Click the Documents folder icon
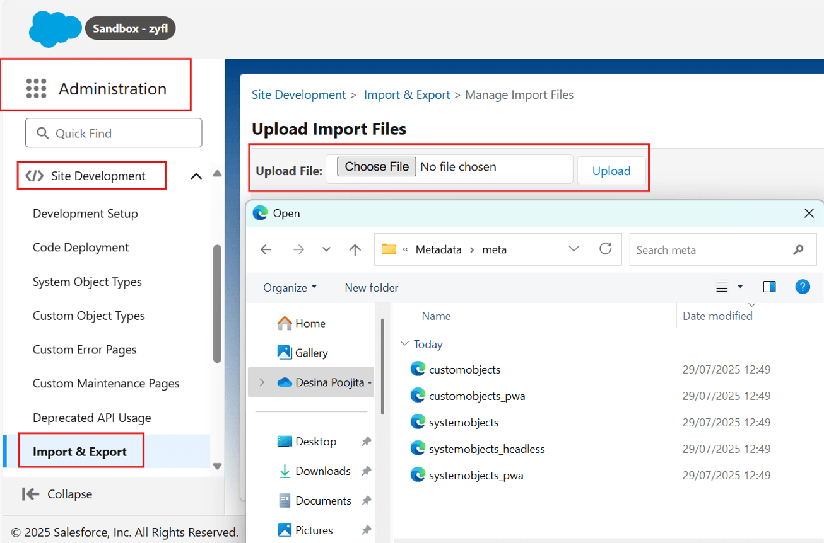The height and width of the screenshot is (543, 824). pos(285,501)
